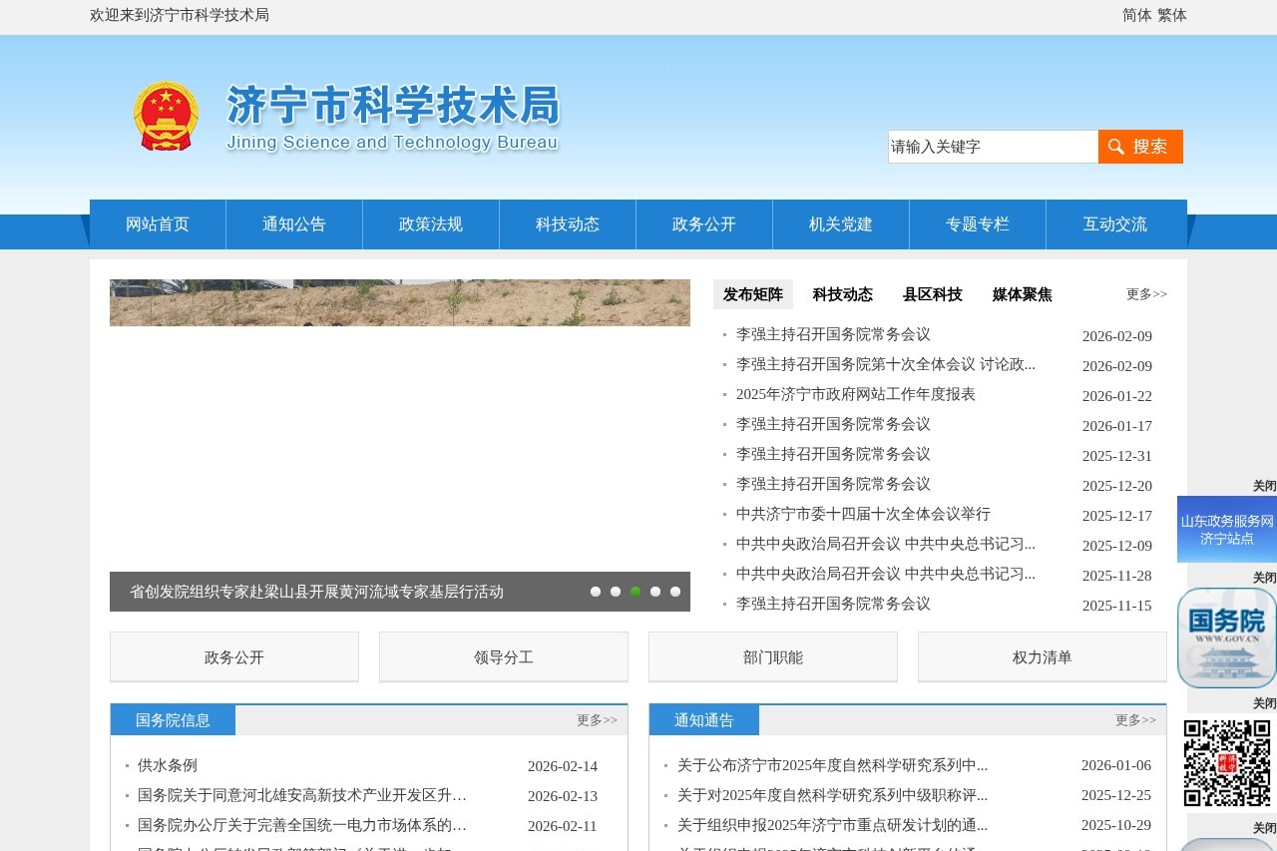Close the 国务院 floating widget
The height and width of the screenshot is (851, 1277).
point(1264,578)
